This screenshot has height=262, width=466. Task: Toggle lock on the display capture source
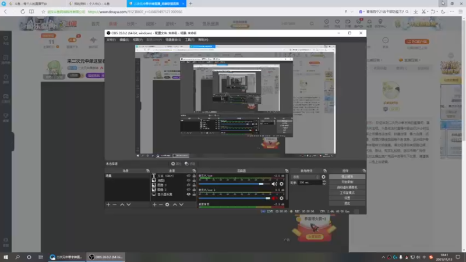194,194
